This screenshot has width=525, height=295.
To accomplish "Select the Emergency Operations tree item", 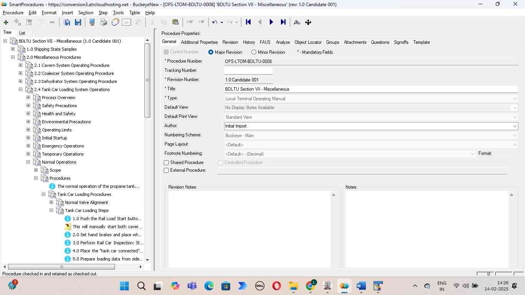I will pyautogui.click(x=63, y=146).
